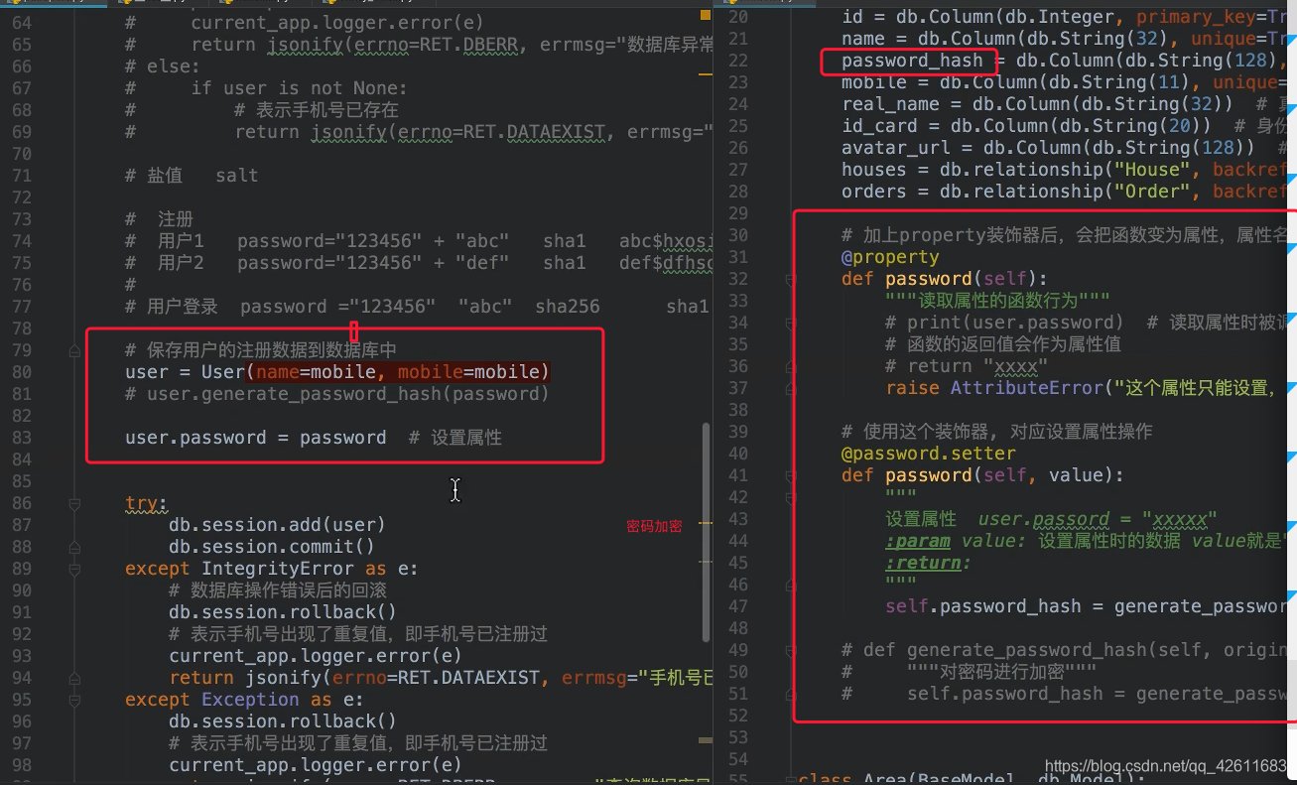Viewport: 1297px width, 785px height.
Task: Collapse the fold marker at line 79
Action: [x=73, y=350]
